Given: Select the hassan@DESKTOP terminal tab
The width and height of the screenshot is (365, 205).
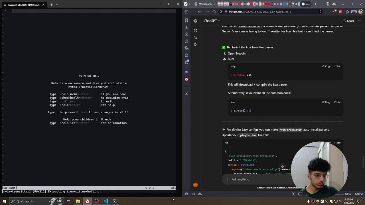Looking at the screenshot, I should [24, 5].
